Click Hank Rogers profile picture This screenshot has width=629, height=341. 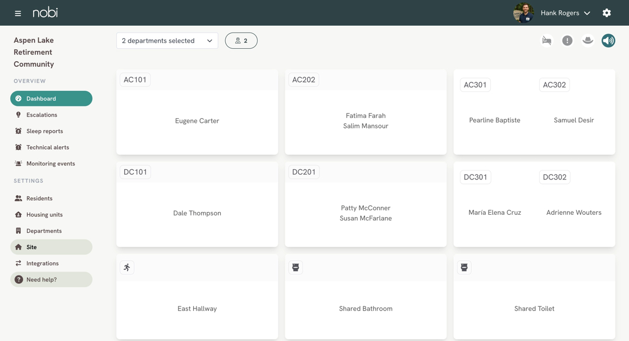coord(523,13)
